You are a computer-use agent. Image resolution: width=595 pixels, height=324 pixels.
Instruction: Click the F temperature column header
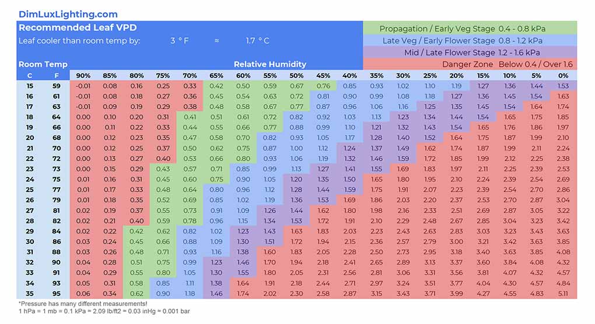pos(57,75)
